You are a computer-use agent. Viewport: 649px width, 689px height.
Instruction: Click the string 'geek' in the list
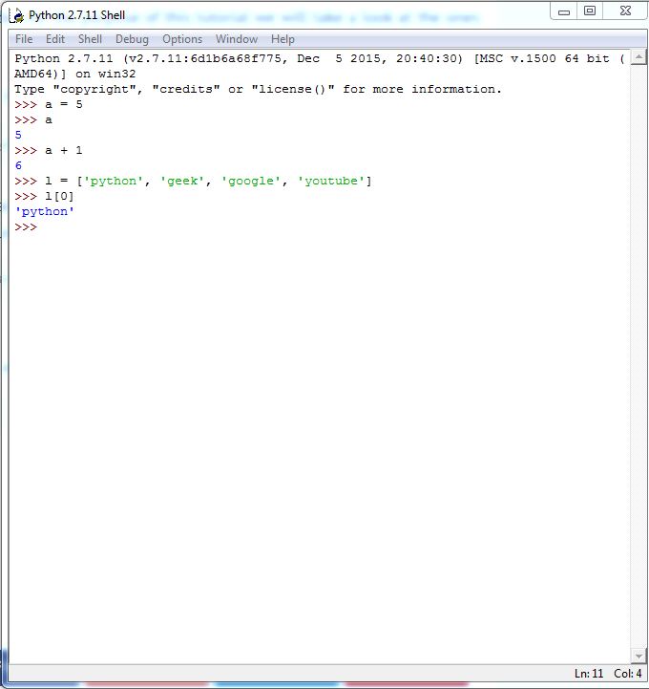[182, 181]
